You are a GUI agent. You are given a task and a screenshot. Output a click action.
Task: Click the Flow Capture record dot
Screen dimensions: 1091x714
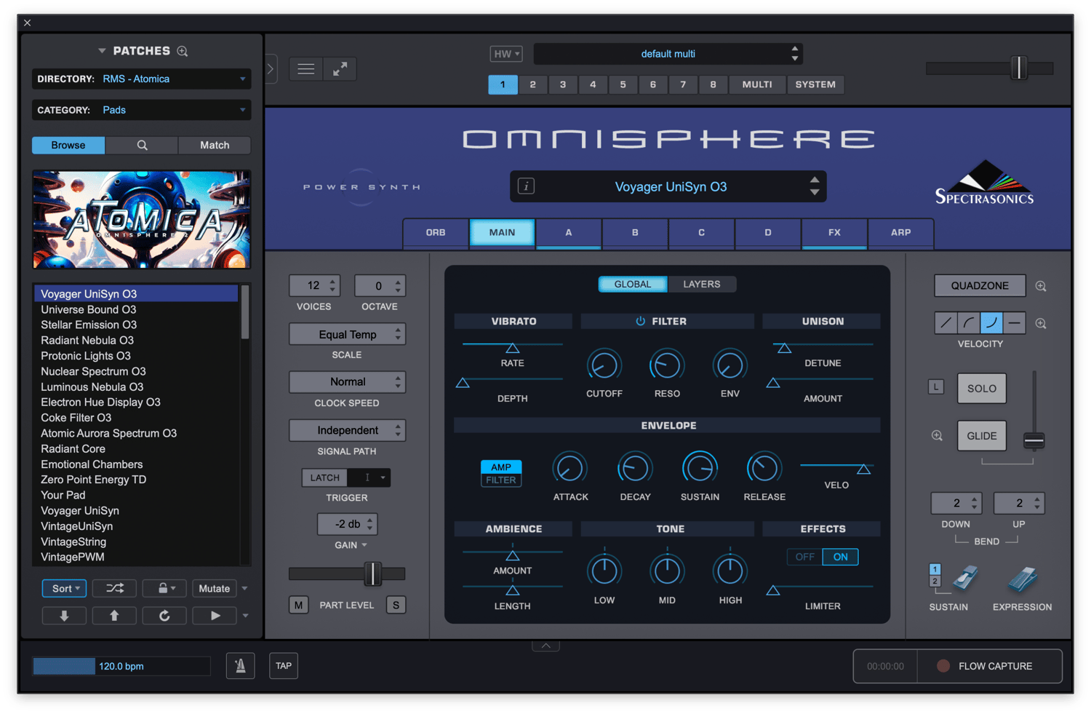[943, 666]
